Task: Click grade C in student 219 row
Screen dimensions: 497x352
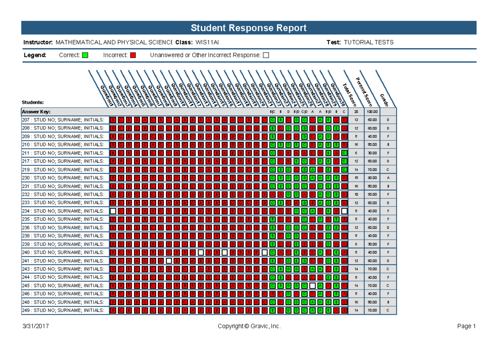Action: coord(388,170)
